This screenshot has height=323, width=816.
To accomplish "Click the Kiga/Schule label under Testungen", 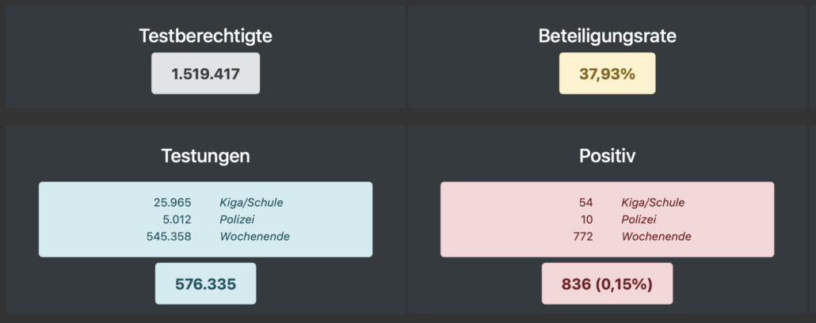I will (251, 203).
